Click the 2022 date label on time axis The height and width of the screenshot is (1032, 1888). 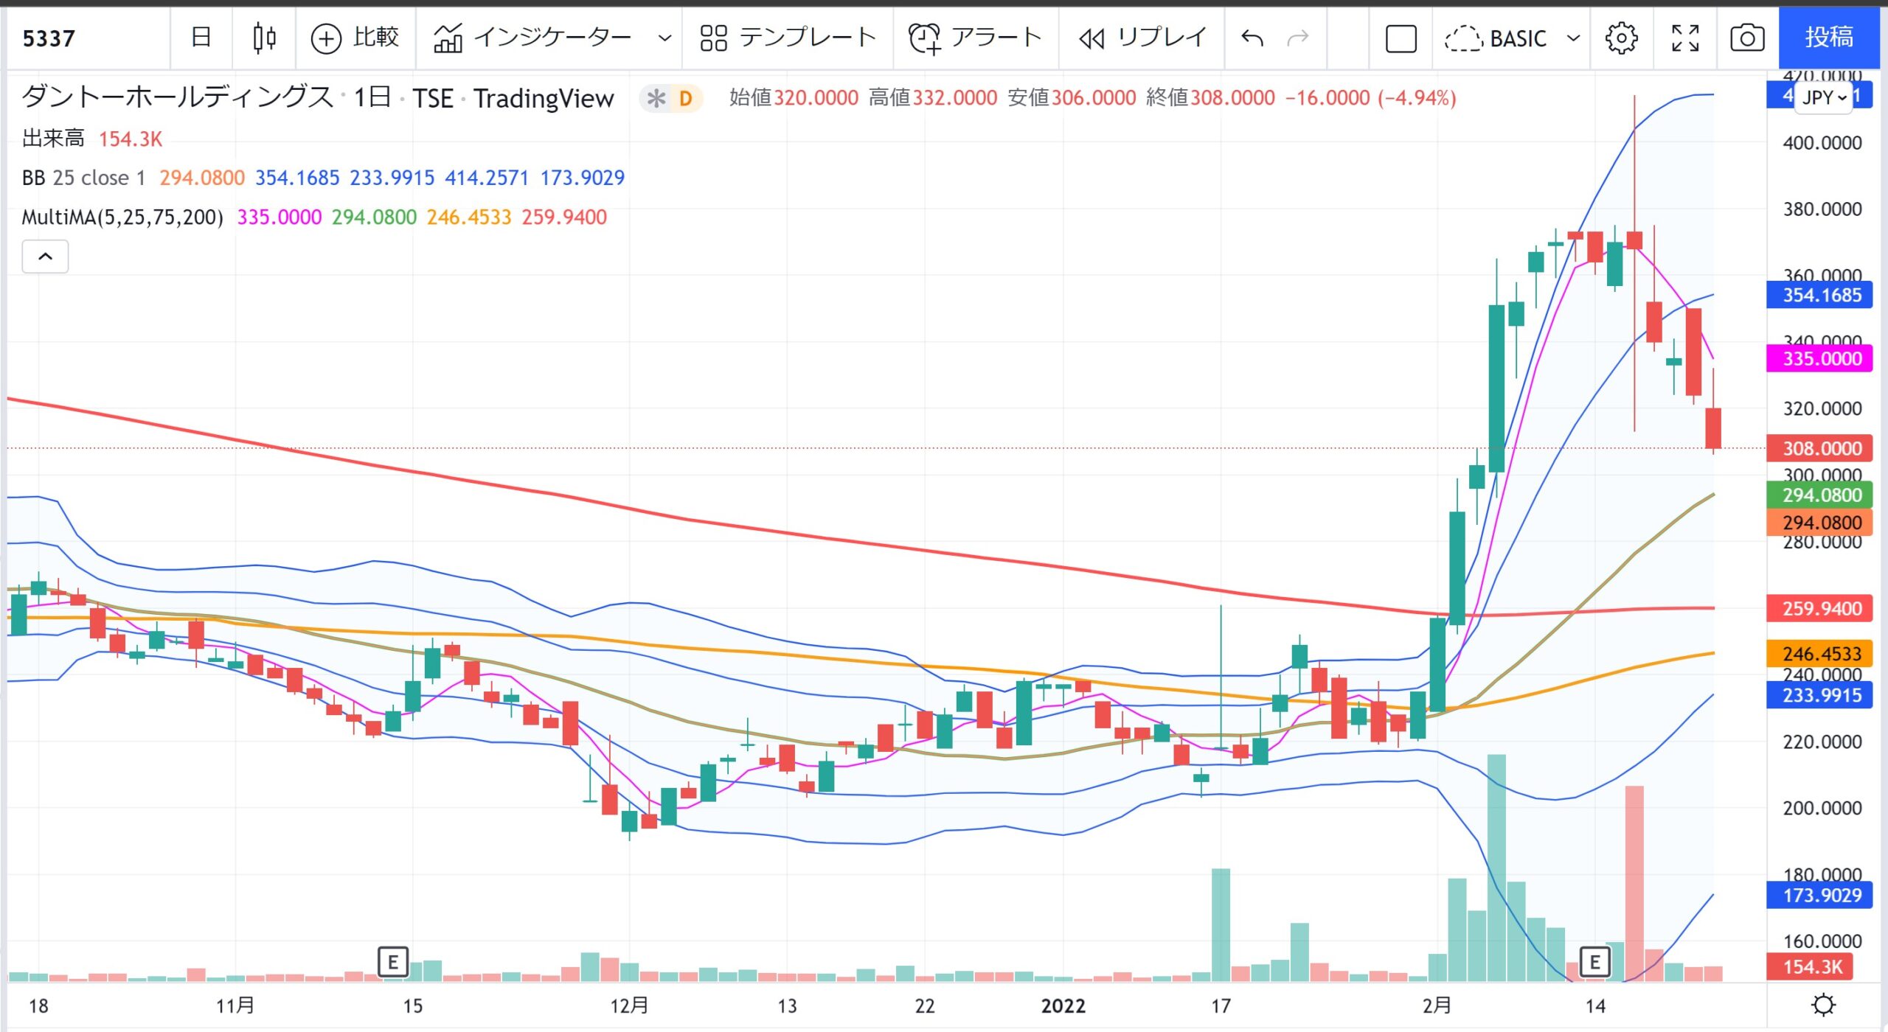point(1063,1006)
